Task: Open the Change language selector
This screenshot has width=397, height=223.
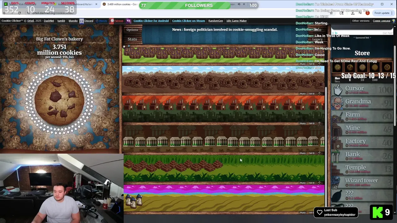Action: pyautogui.click(x=381, y=21)
